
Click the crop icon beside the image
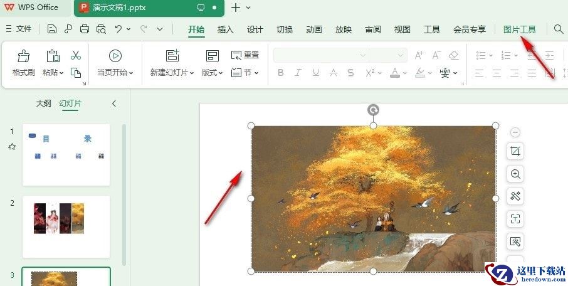pos(515,151)
